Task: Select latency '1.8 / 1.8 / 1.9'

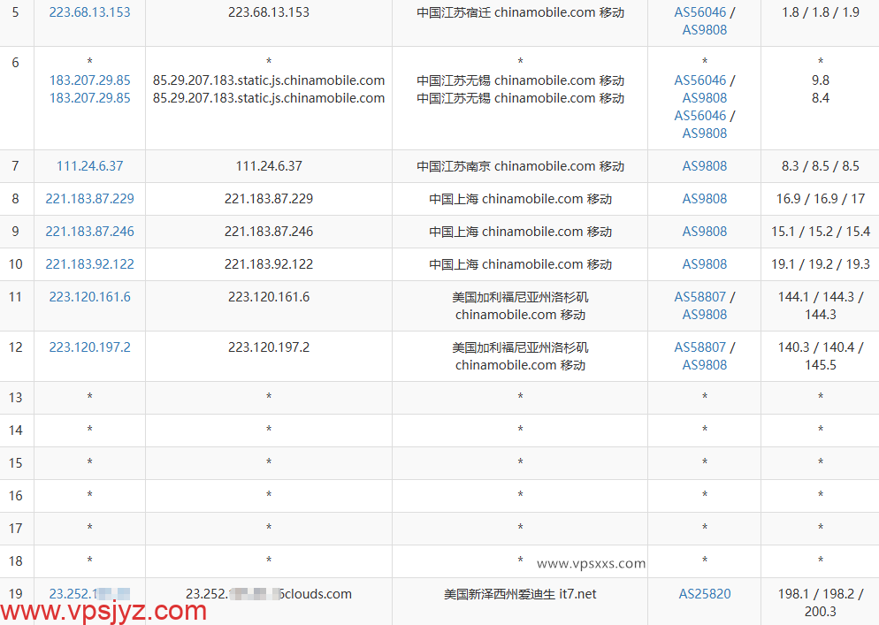Action: [820, 12]
